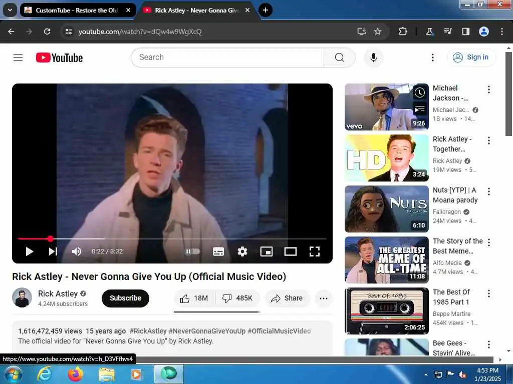Open options for Nuts Moana parody video

click(x=489, y=191)
